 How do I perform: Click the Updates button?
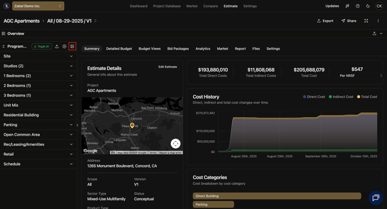332,6
